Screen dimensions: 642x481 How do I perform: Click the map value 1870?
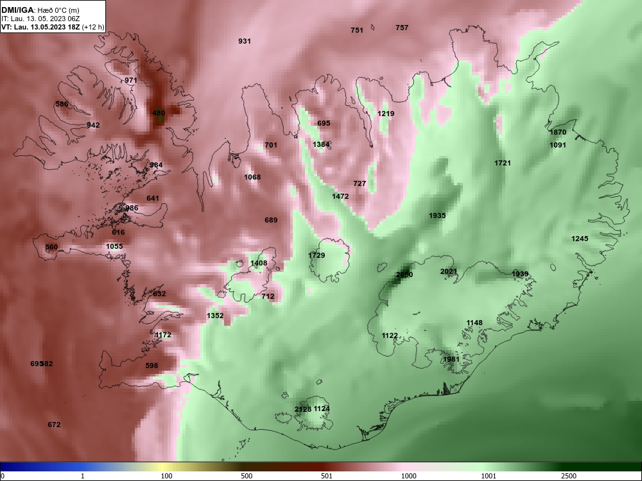pyautogui.click(x=558, y=132)
